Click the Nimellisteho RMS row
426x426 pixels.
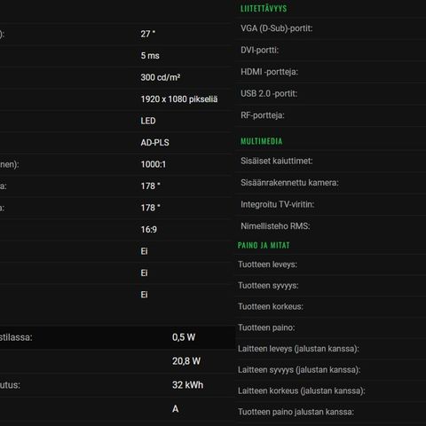pos(330,226)
